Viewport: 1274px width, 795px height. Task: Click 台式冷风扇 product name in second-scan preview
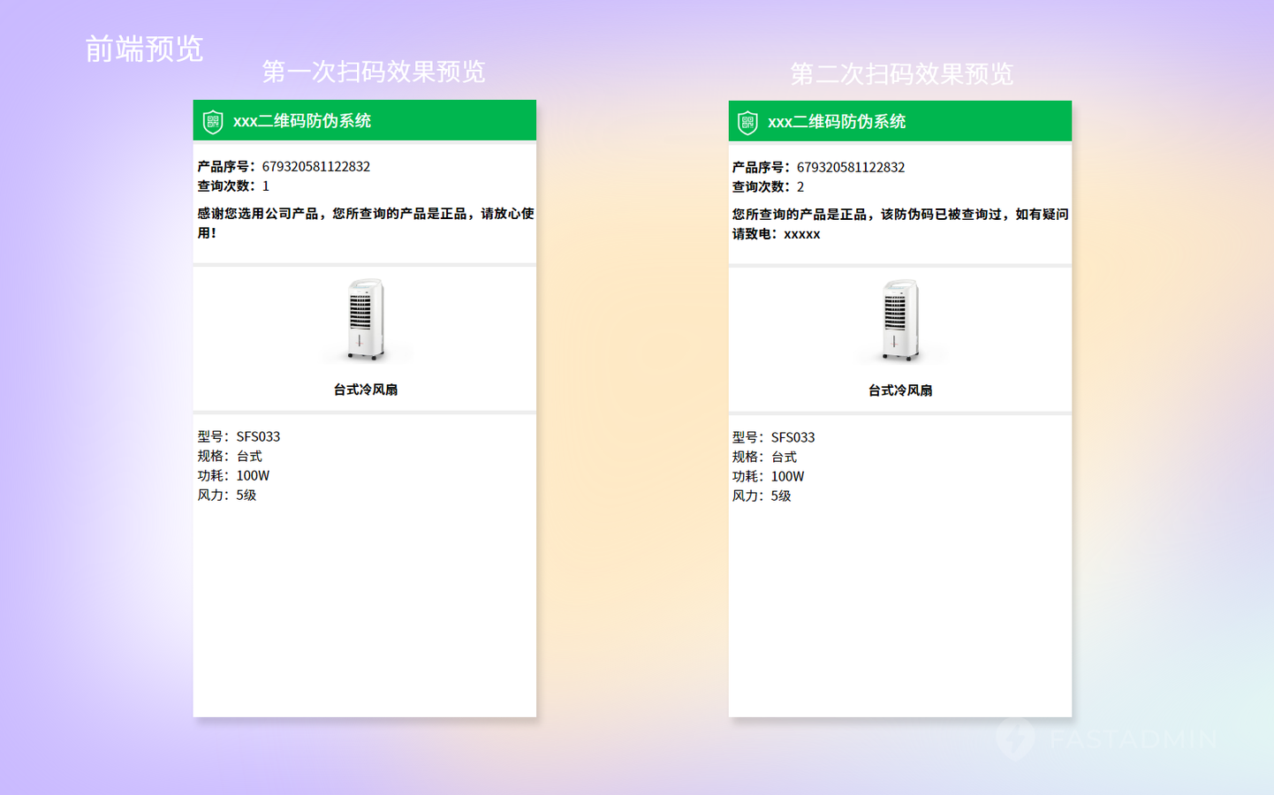coord(899,390)
